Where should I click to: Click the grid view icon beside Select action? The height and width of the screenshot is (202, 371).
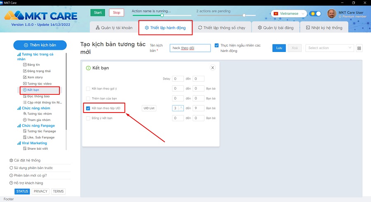coord(359,48)
